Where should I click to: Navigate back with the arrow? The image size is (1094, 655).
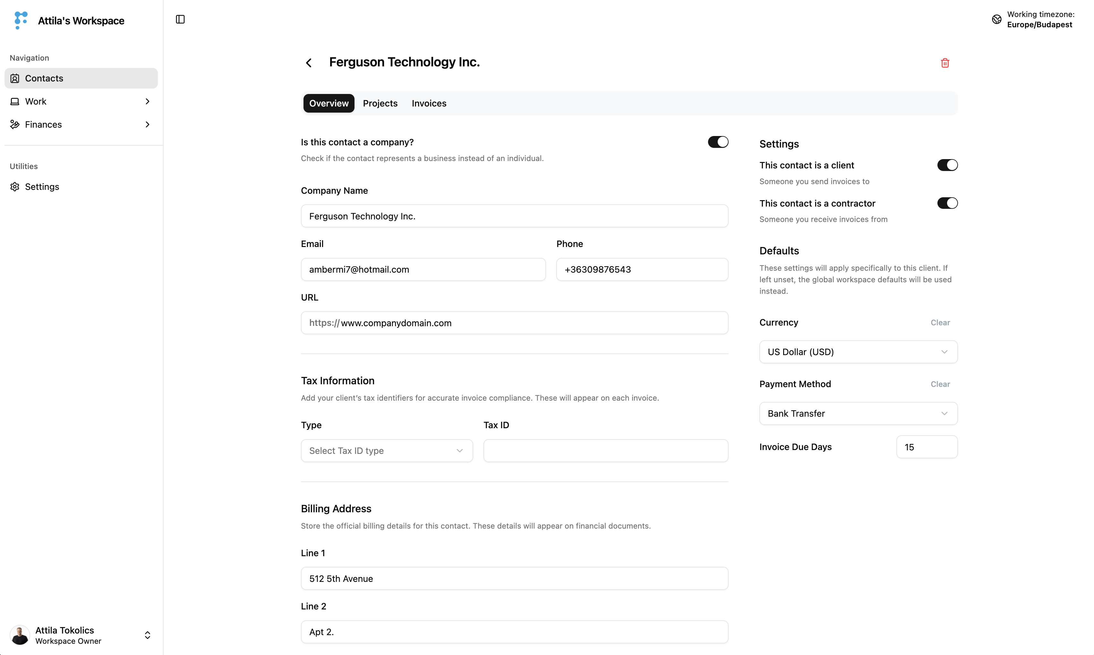click(x=309, y=63)
